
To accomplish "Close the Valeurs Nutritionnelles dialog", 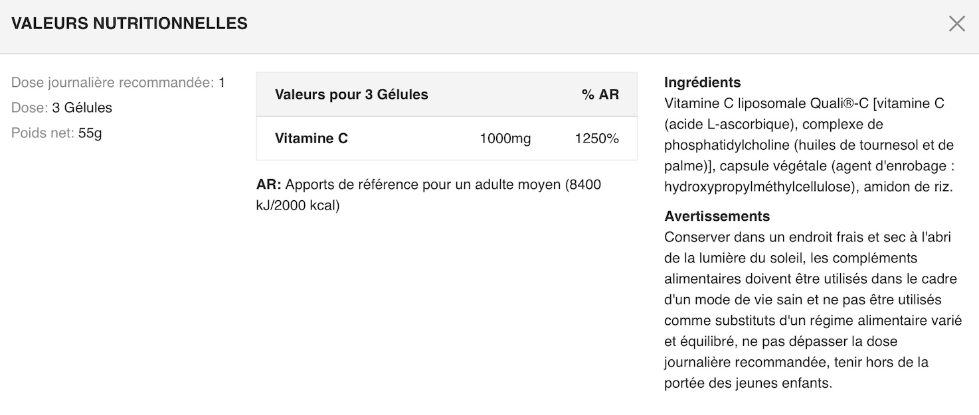I will [956, 25].
